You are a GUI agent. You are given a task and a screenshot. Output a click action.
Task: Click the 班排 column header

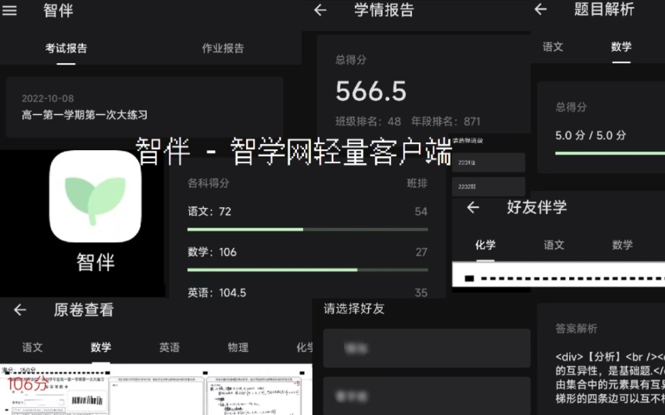click(x=417, y=183)
